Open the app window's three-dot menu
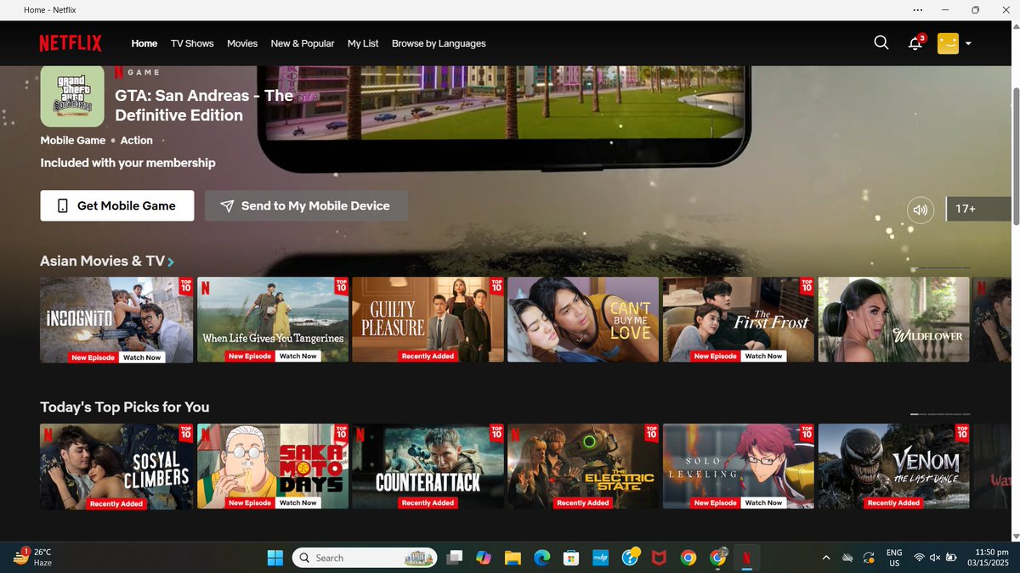 918,10
